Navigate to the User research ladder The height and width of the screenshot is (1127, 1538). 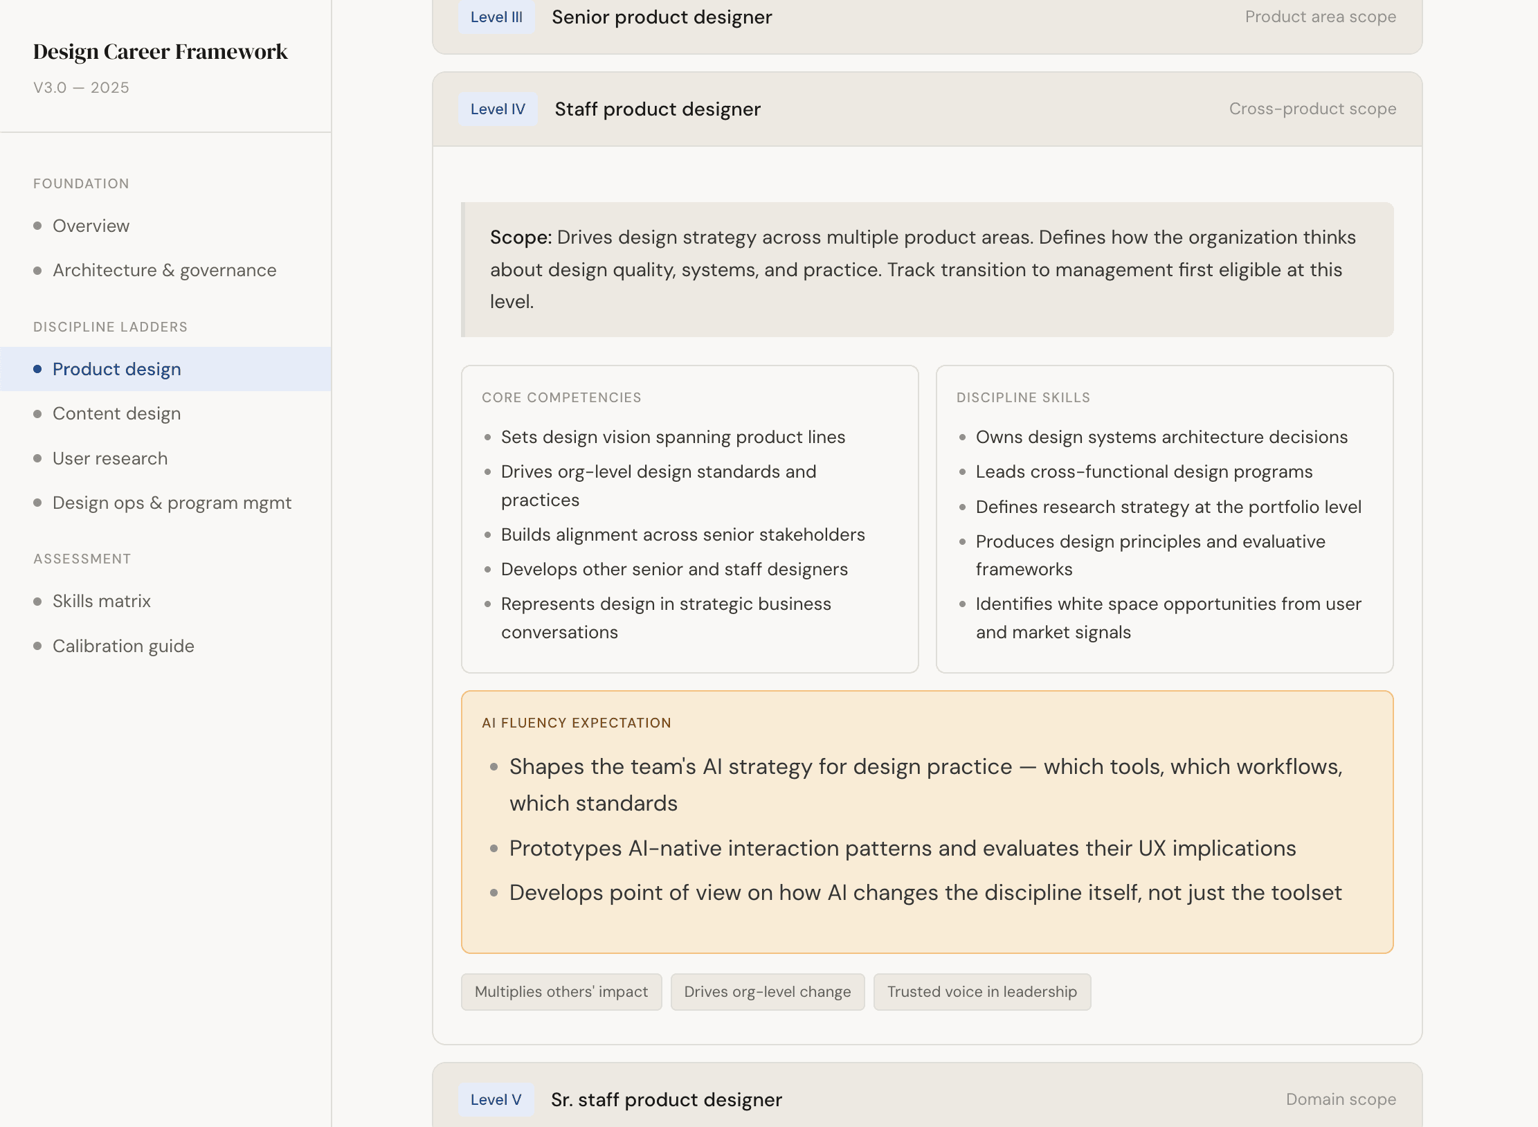pyautogui.click(x=109, y=458)
